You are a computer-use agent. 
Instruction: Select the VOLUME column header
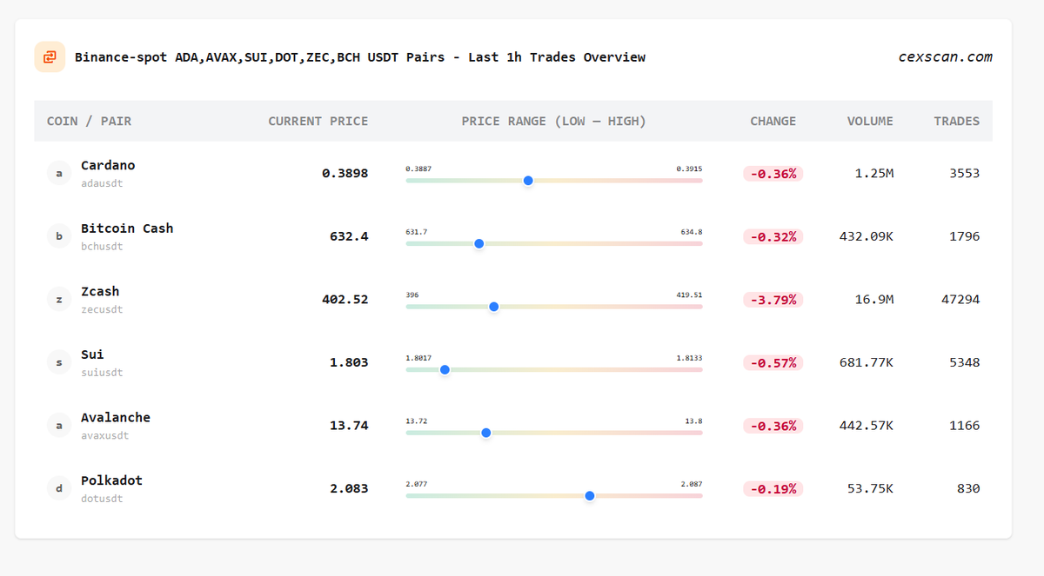coord(870,121)
